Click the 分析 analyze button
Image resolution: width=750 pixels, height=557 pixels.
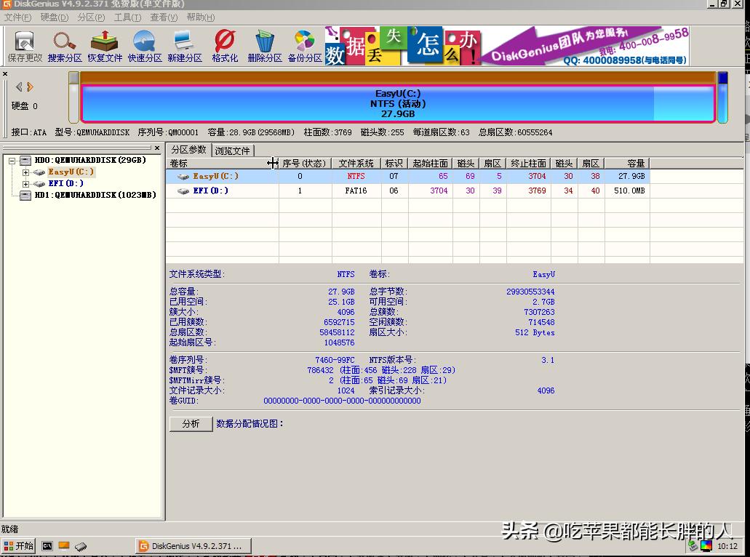(190, 423)
